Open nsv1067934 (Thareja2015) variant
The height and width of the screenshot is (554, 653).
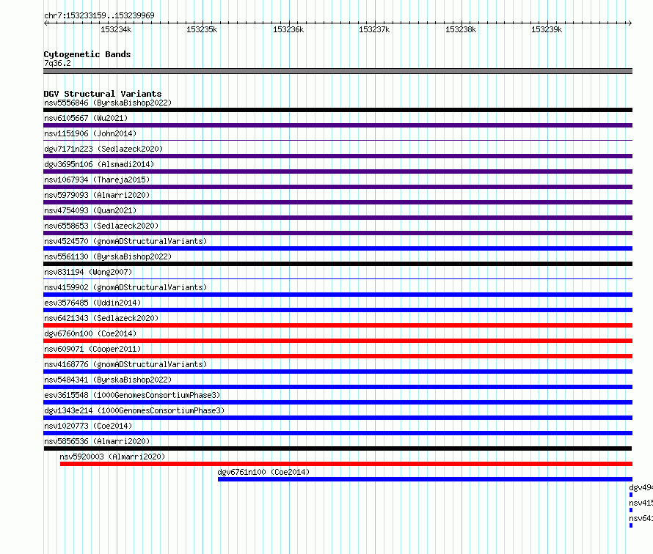click(x=97, y=180)
